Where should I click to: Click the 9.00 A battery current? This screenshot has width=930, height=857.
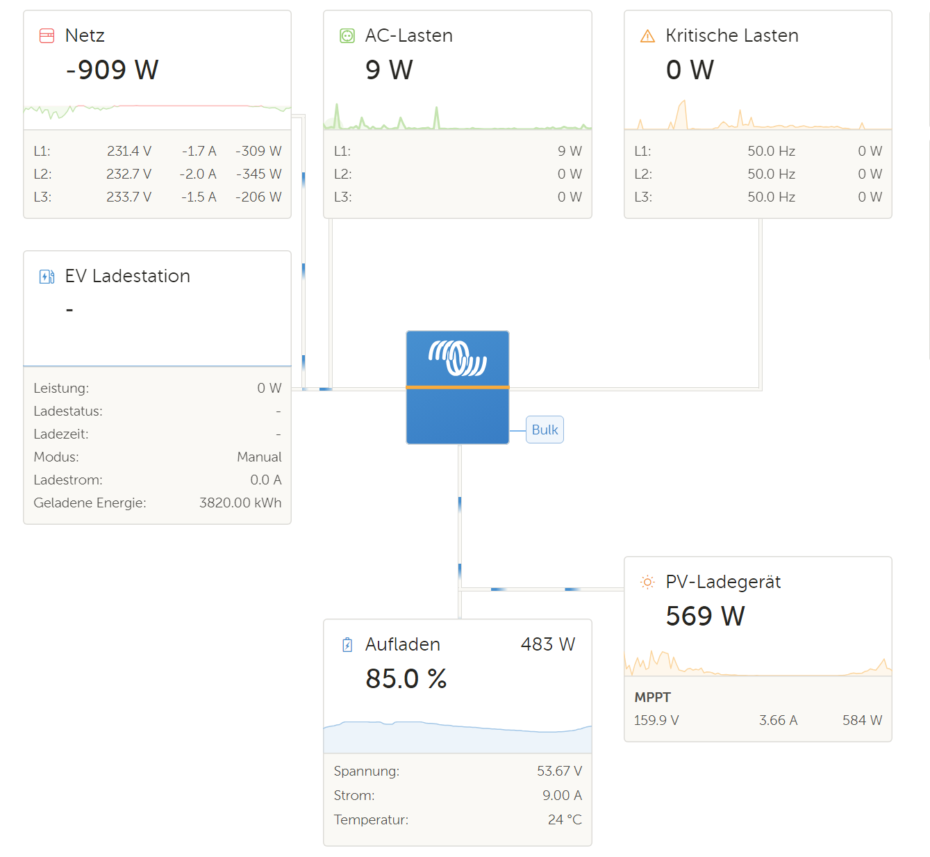click(x=563, y=795)
